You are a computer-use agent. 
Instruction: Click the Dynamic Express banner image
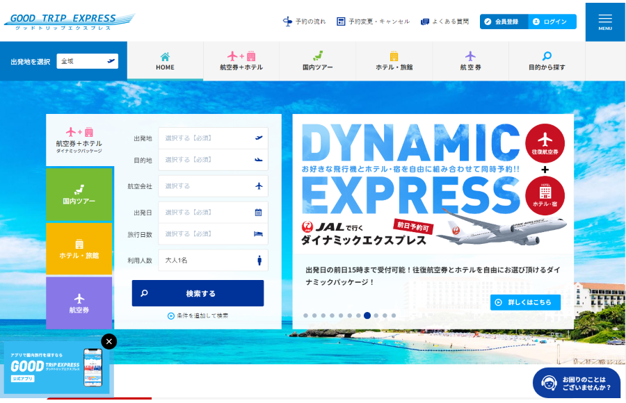(x=433, y=184)
